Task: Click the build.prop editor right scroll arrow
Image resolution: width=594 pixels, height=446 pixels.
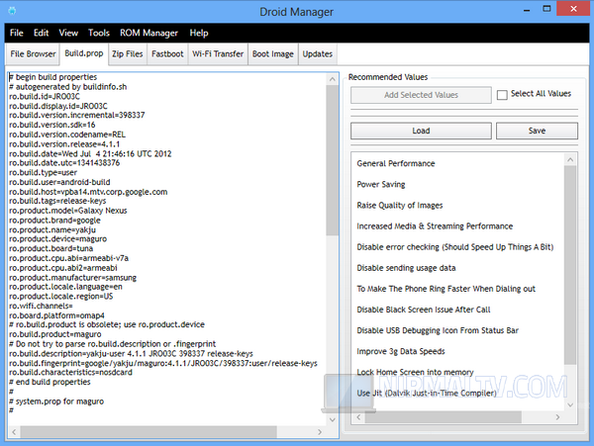Action: pos(320,431)
